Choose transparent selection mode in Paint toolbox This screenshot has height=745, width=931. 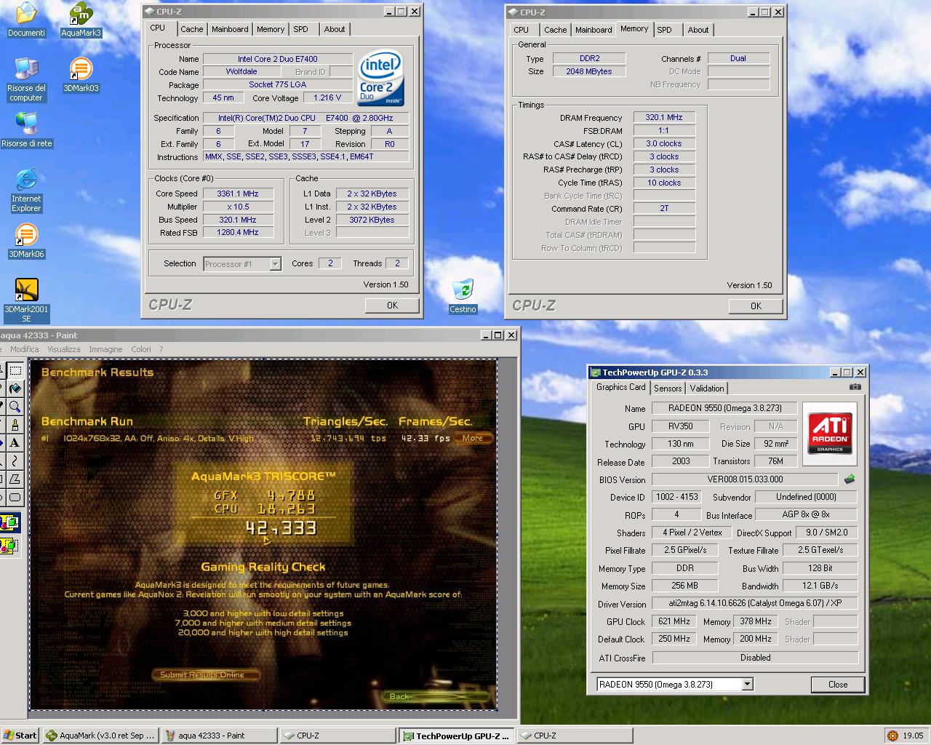(x=10, y=545)
